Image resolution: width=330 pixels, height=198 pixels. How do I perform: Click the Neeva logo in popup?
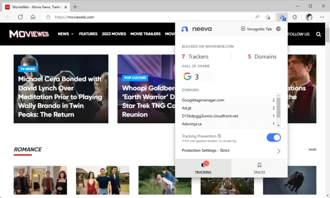click(x=196, y=29)
